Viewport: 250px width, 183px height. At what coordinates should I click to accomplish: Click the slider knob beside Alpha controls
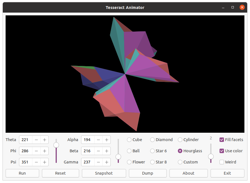click(118, 157)
